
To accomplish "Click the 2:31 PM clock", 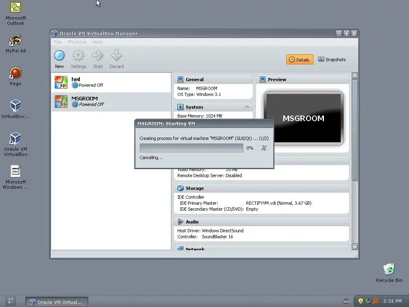I will (392, 301).
